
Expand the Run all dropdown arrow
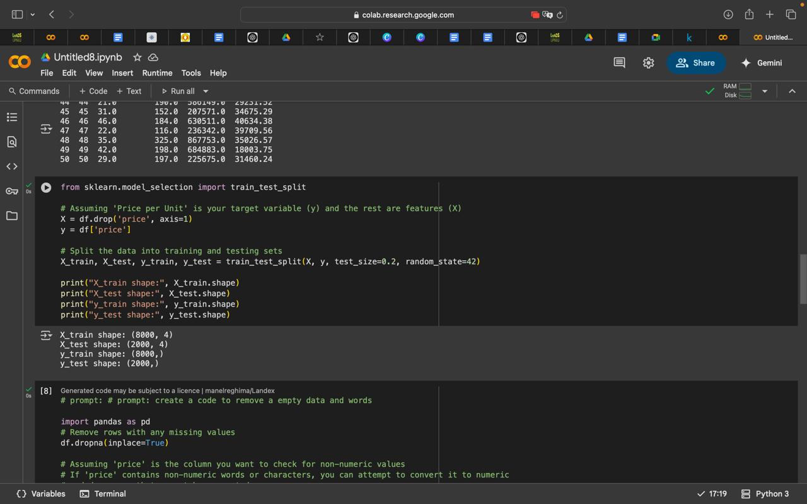206,91
